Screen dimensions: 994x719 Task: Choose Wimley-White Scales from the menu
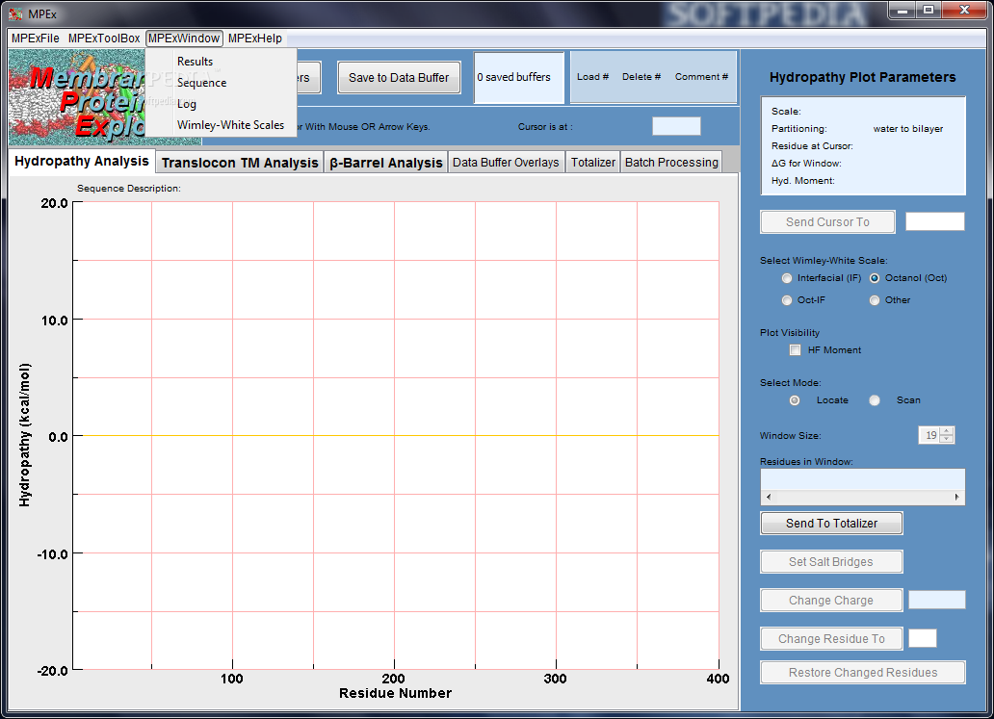pos(230,125)
